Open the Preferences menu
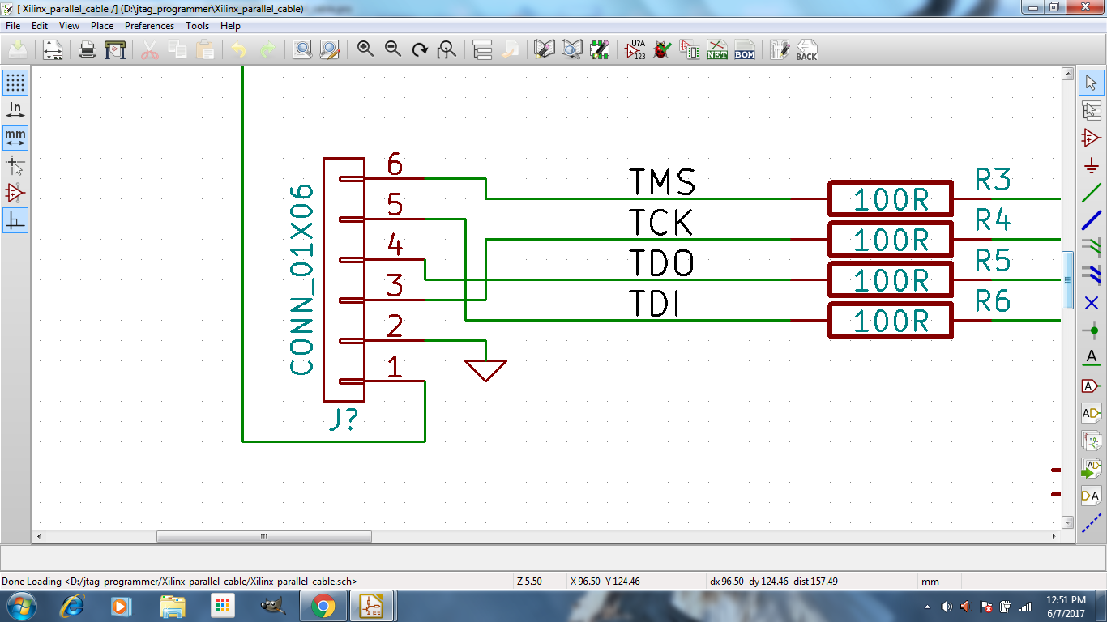The width and height of the screenshot is (1107, 622). [x=149, y=26]
